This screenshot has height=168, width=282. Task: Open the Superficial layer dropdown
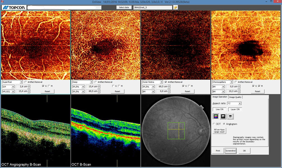[x=12, y=82]
